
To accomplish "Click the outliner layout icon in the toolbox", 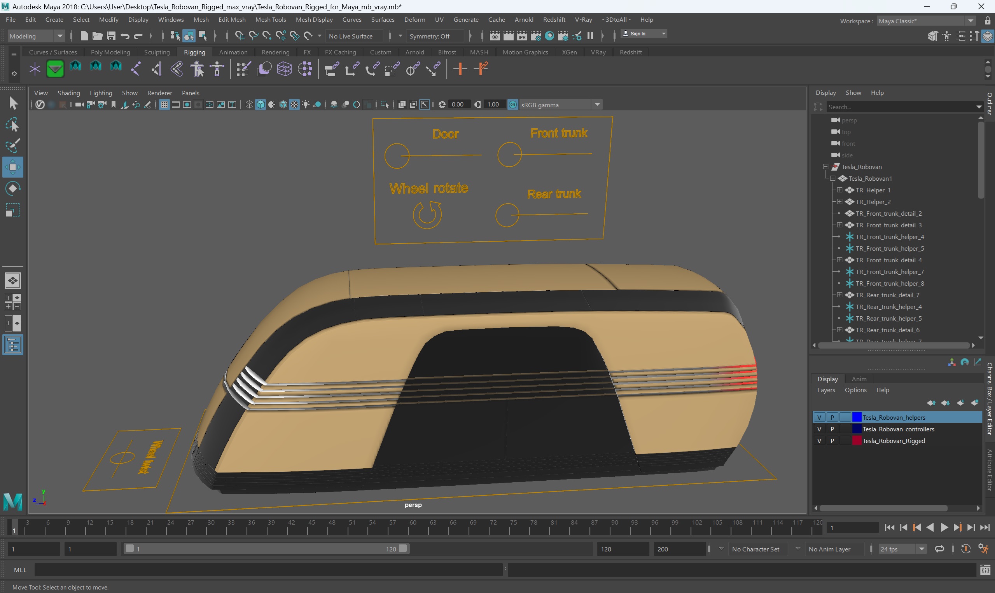I will (x=13, y=345).
